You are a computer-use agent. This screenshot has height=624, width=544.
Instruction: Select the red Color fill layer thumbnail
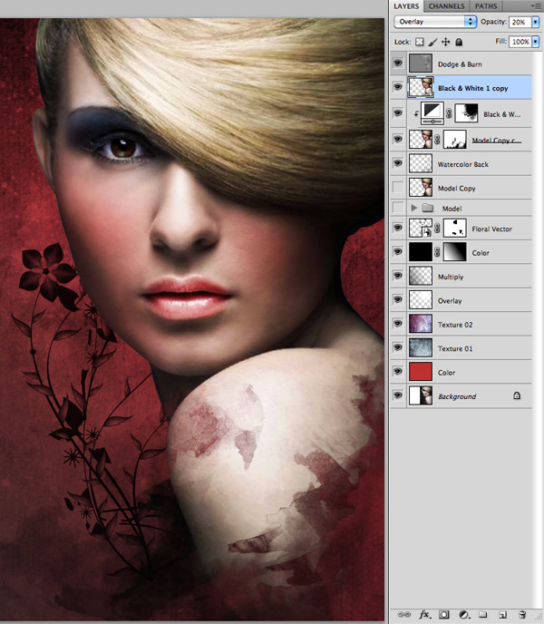(x=420, y=372)
